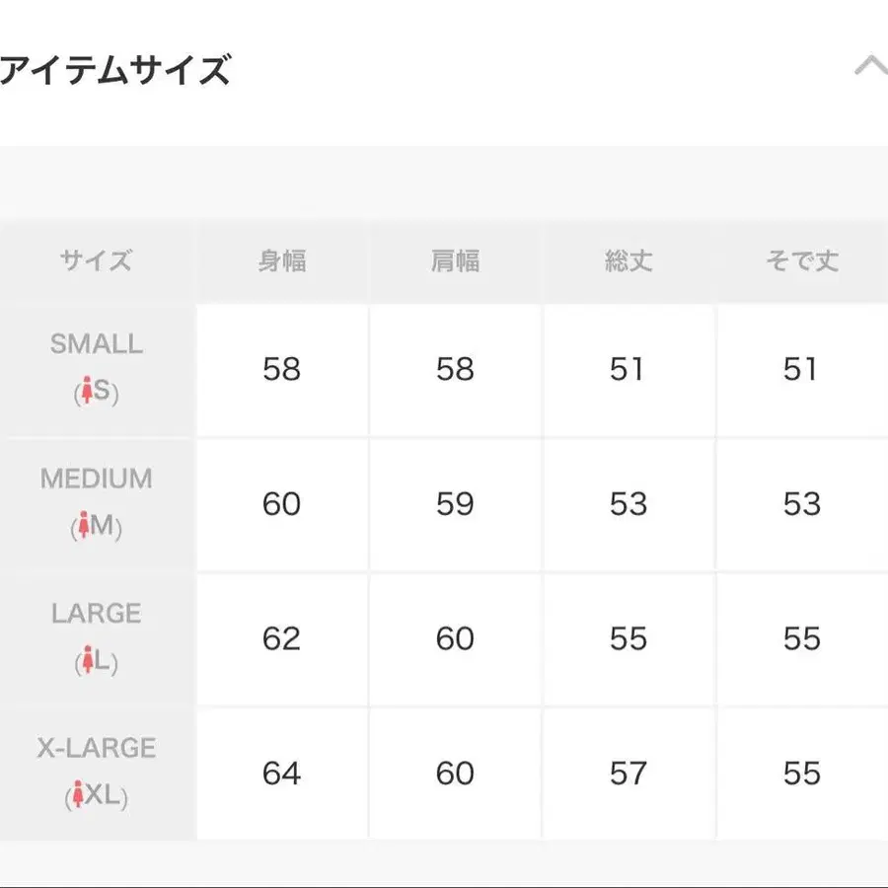The height and width of the screenshot is (888, 888).
Task: Select the MEDIUM size row label
Action: [97, 479]
